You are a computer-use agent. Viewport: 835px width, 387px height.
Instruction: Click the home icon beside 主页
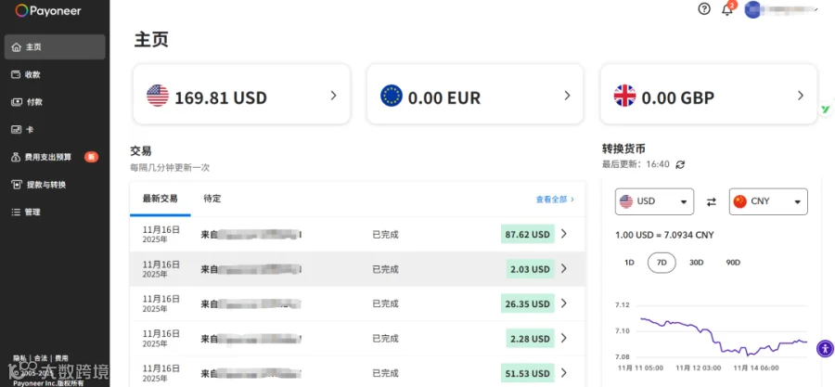point(16,47)
